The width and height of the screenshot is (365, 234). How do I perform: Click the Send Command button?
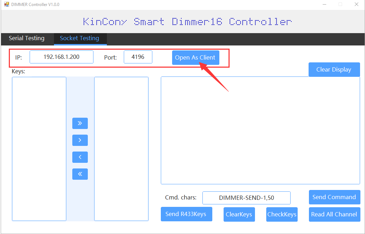pyautogui.click(x=334, y=197)
